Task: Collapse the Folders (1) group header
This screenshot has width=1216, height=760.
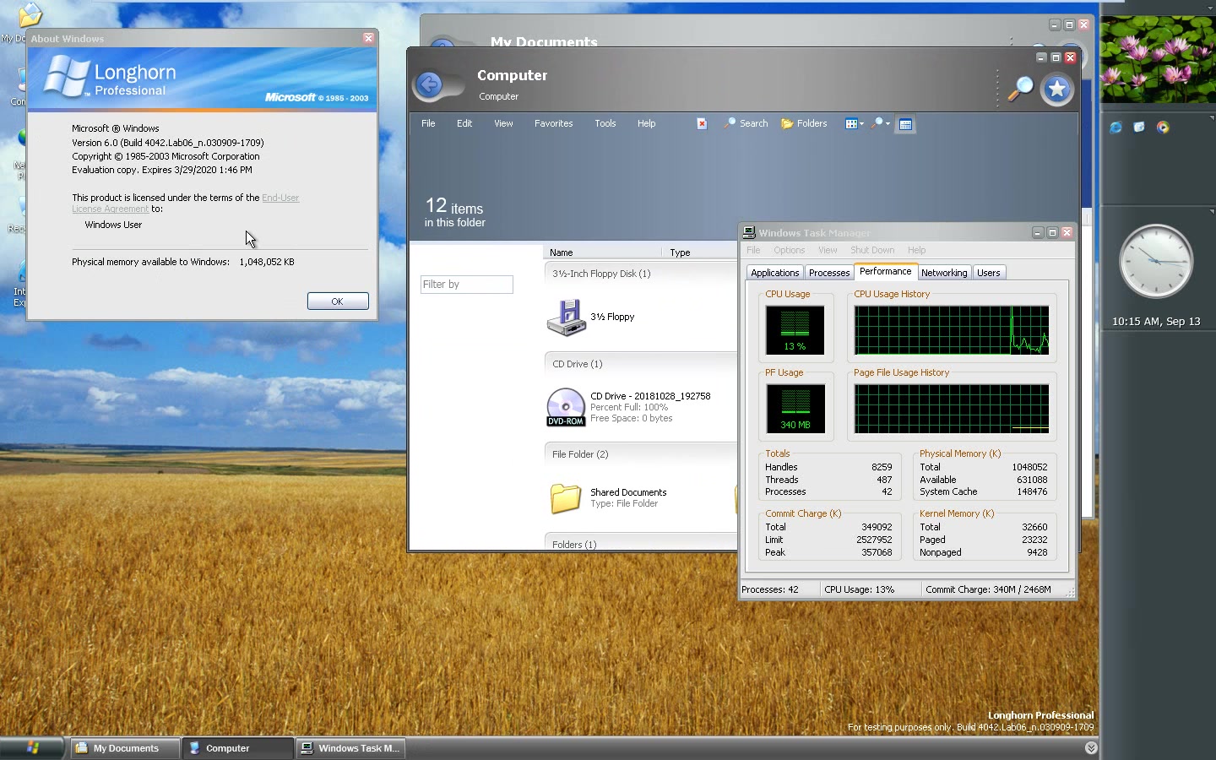Action: (641, 543)
